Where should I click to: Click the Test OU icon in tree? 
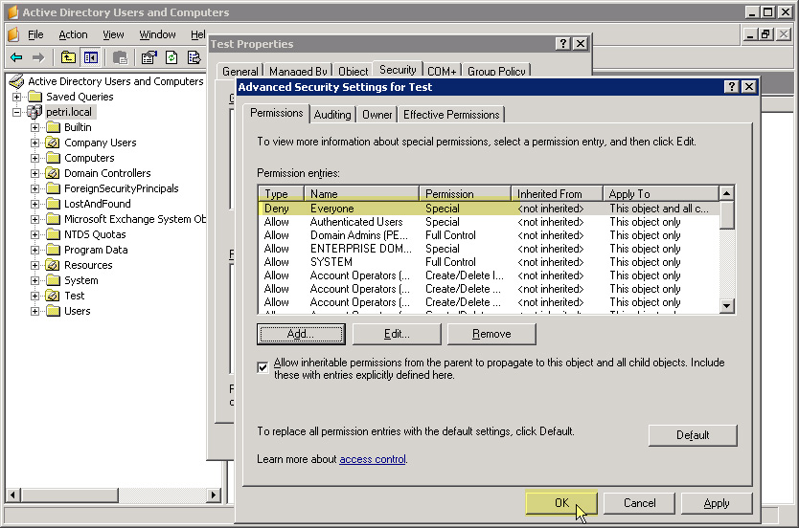(53, 296)
